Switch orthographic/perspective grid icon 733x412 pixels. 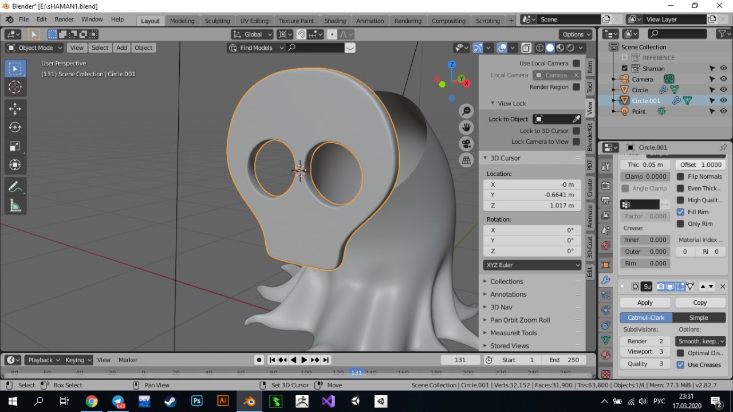coord(467,160)
